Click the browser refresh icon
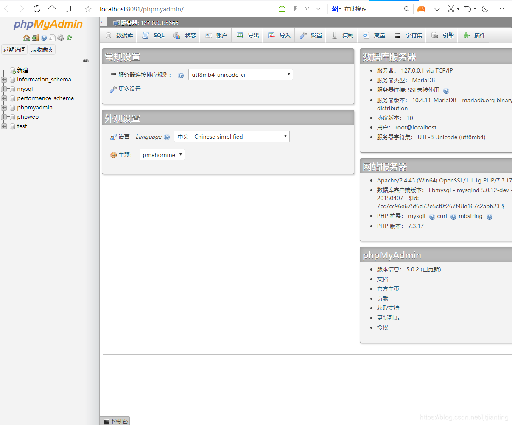 [x=37, y=9]
